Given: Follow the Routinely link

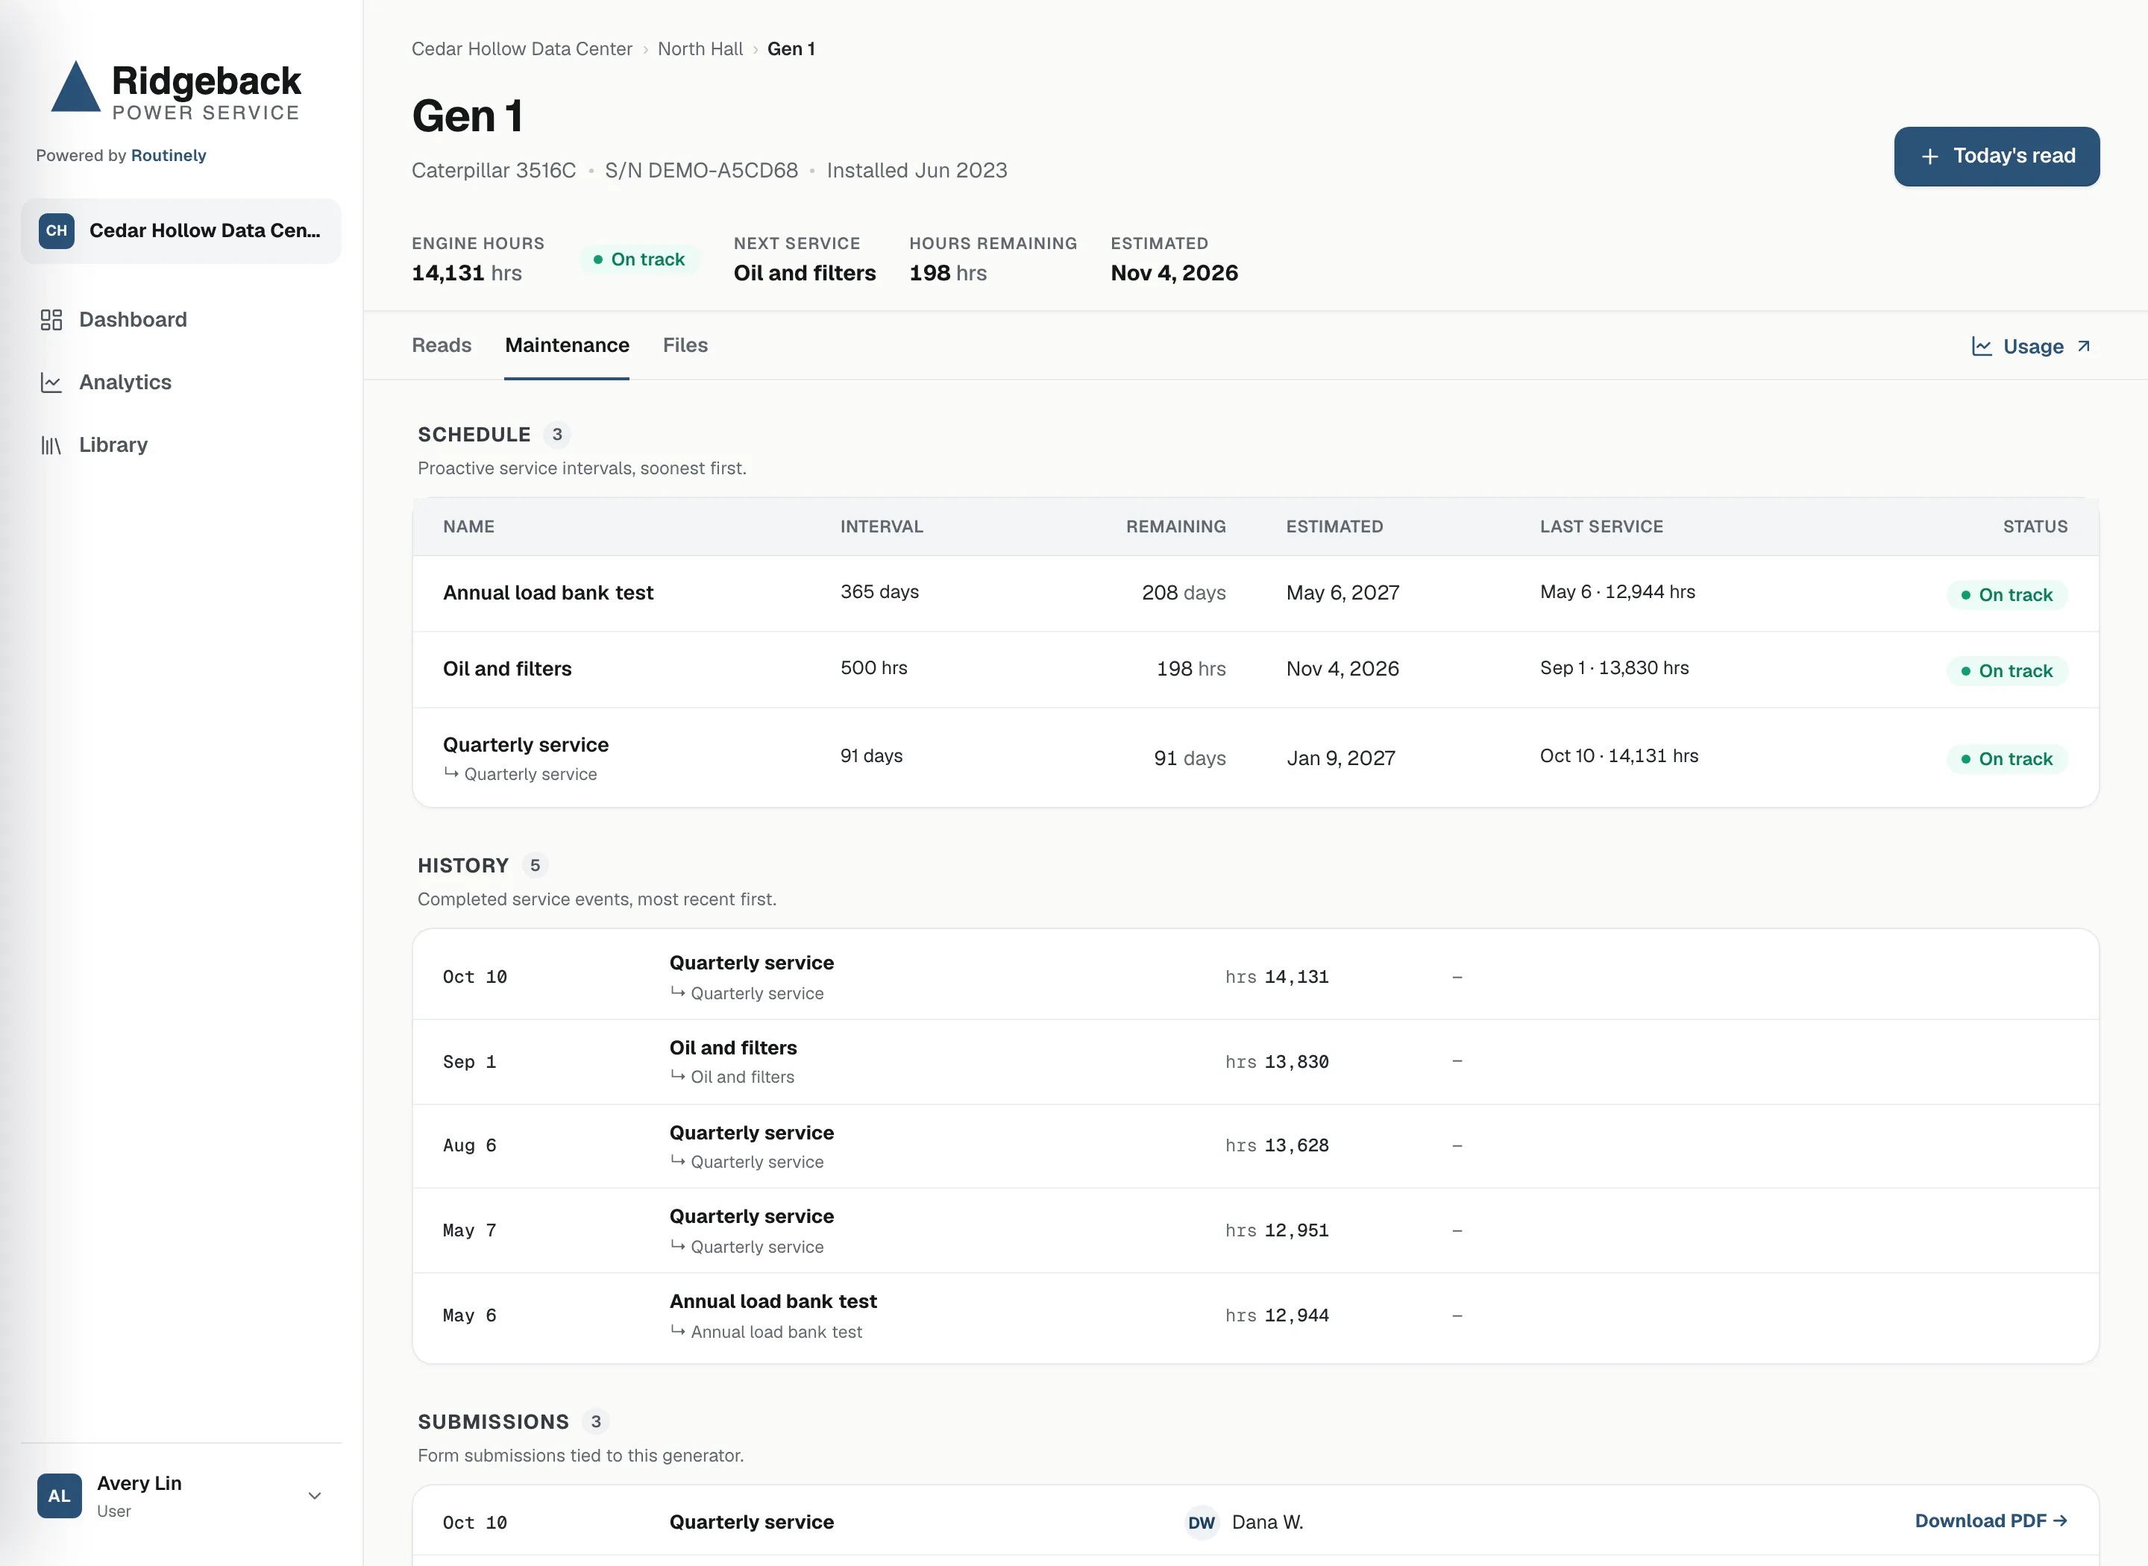Looking at the screenshot, I should [169, 155].
